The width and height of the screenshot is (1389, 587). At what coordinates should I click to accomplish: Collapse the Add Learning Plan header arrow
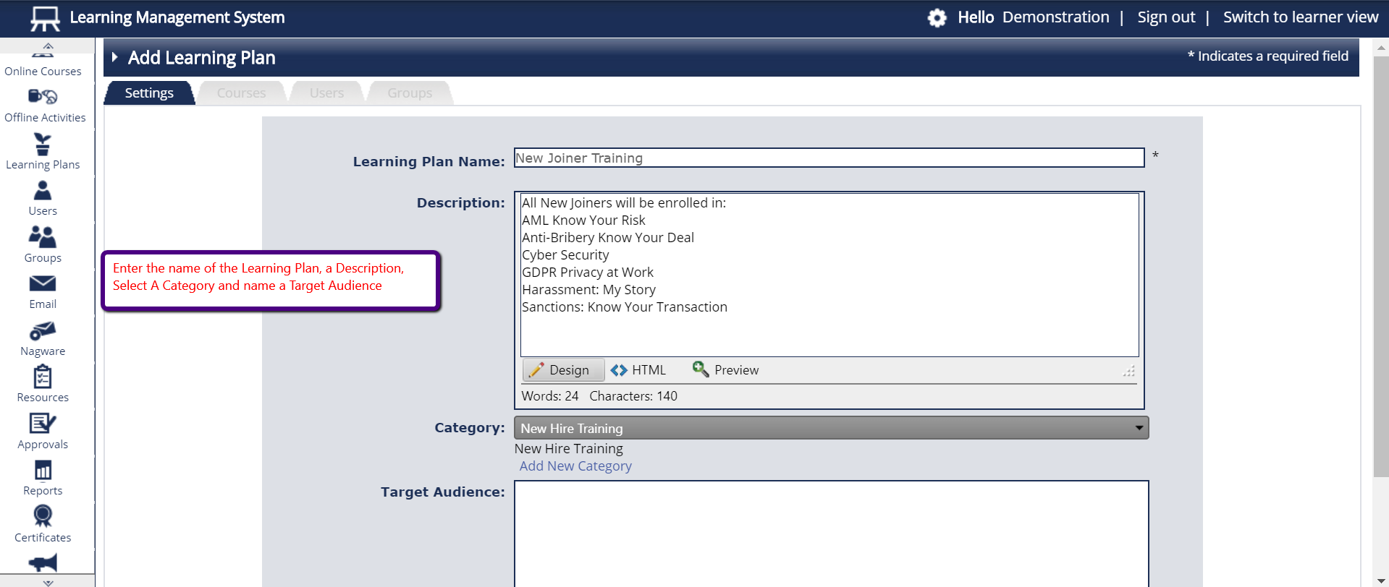coord(114,58)
